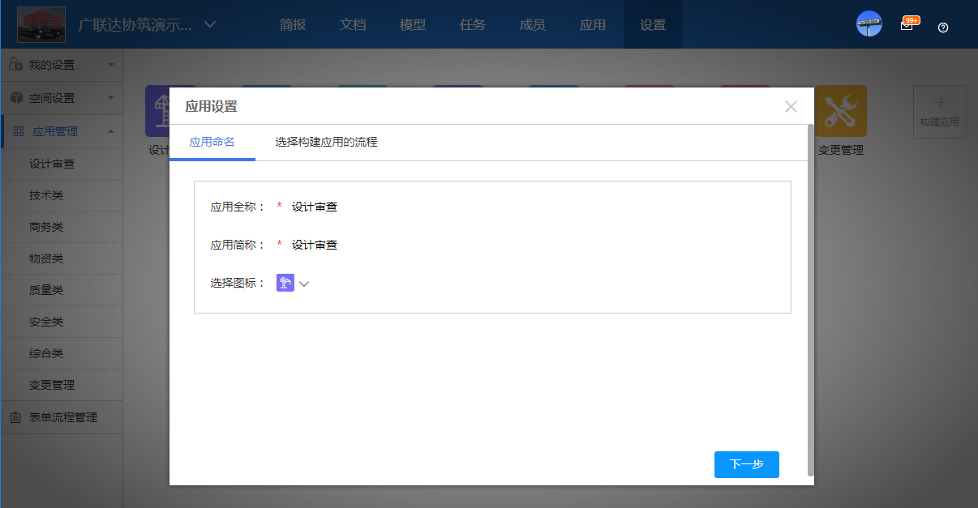This screenshot has width=978, height=508.
Task: Click the user avatar in top bar
Action: (869, 24)
